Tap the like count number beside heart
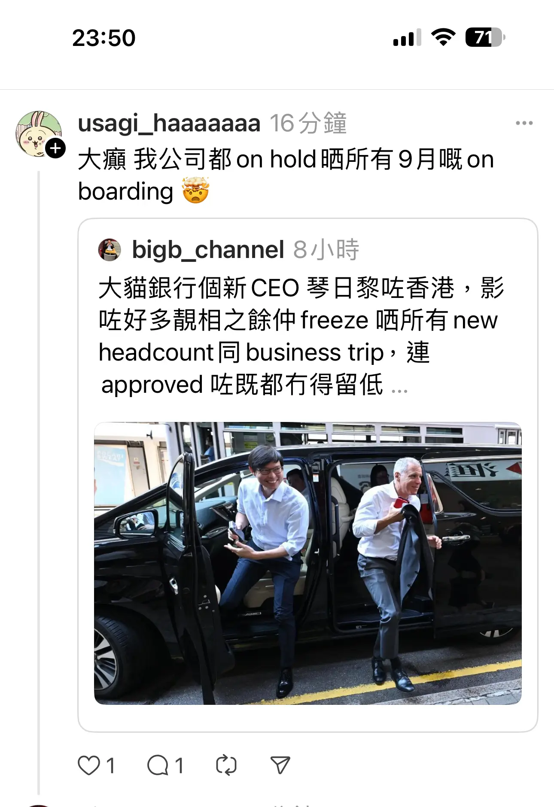 pyautogui.click(x=110, y=766)
